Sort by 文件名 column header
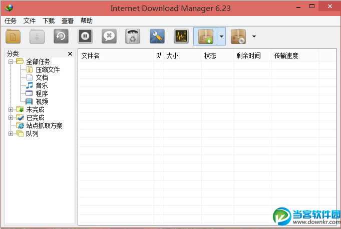 116,56
